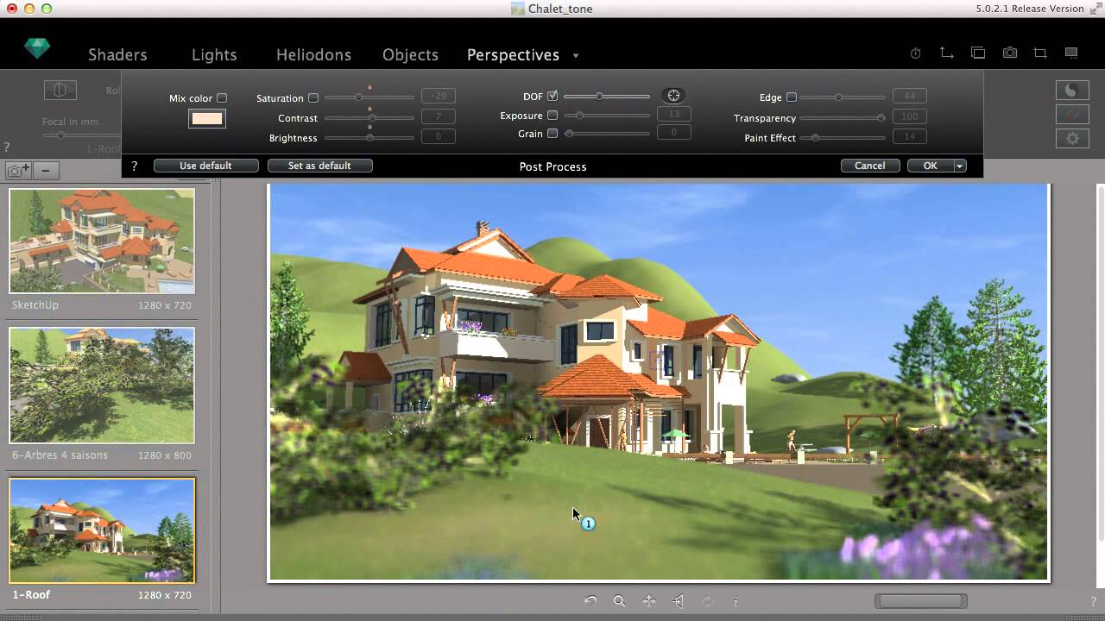Enable the Mix color checkbox
The width and height of the screenshot is (1105, 621).
click(222, 98)
